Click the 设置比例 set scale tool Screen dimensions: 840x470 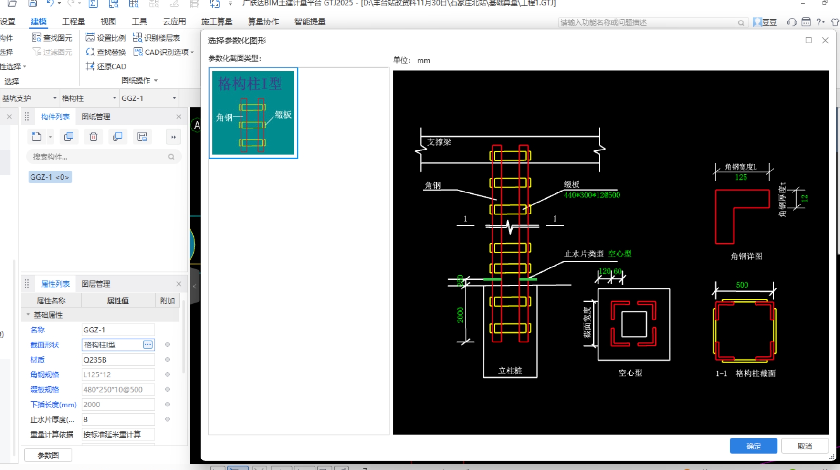(105, 38)
